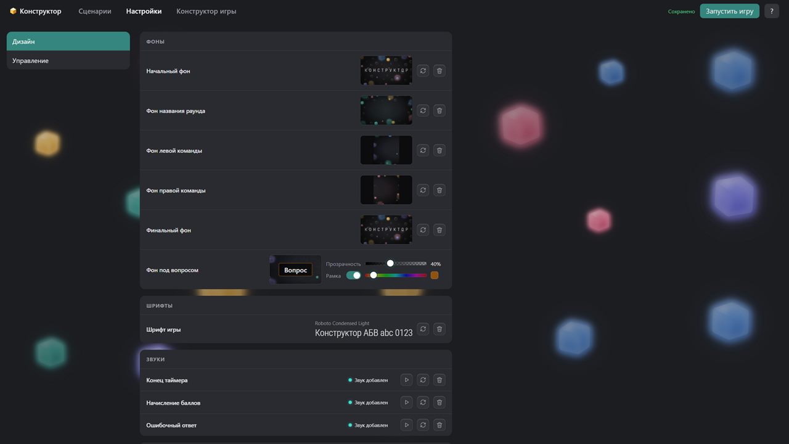Image resolution: width=789 pixels, height=444 pixels.
Task: Open the Начальный фон thumbnail preview
Action: [386, 71]
